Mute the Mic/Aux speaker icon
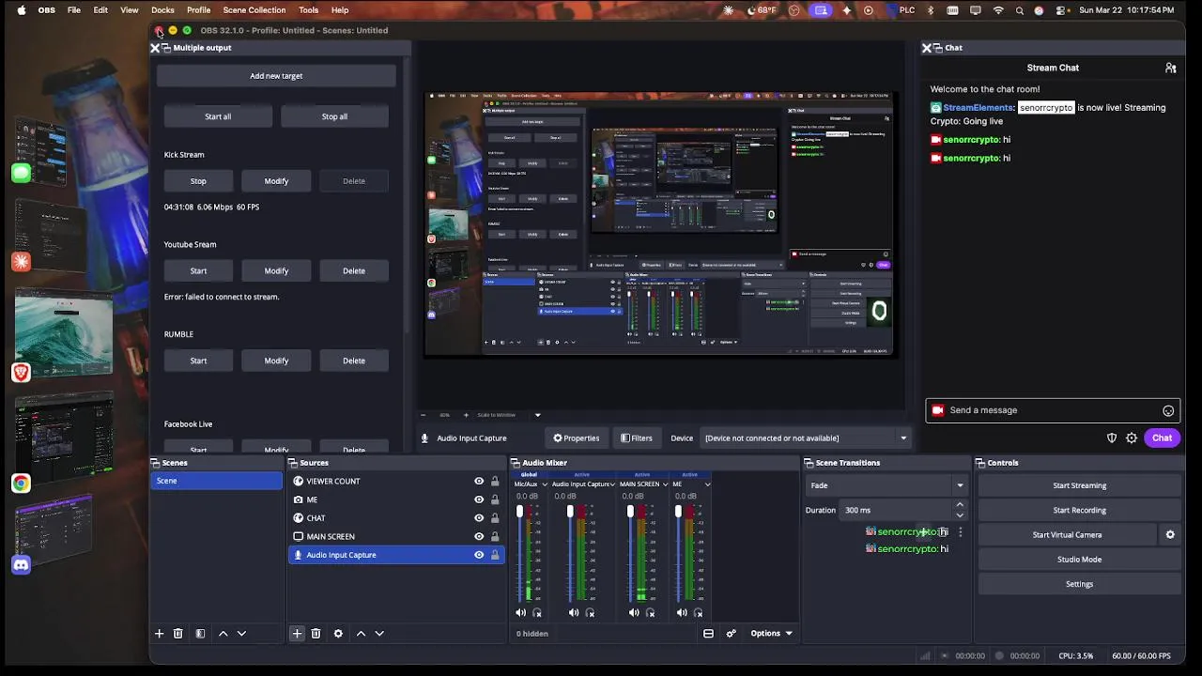This screenshot has width=1202, height=676. pyautogui.click(x=520, y=613)
